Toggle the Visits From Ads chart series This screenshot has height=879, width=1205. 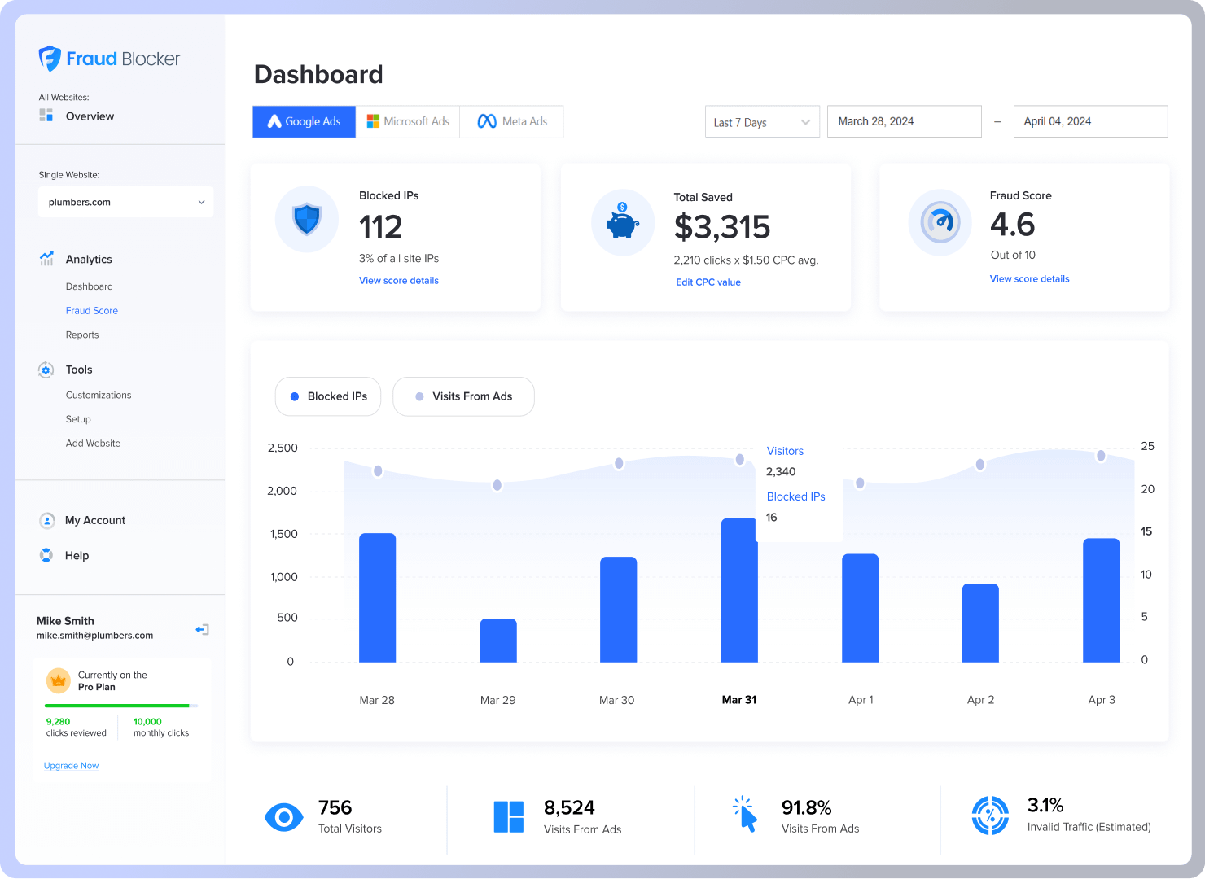click(x=463, y=396)
